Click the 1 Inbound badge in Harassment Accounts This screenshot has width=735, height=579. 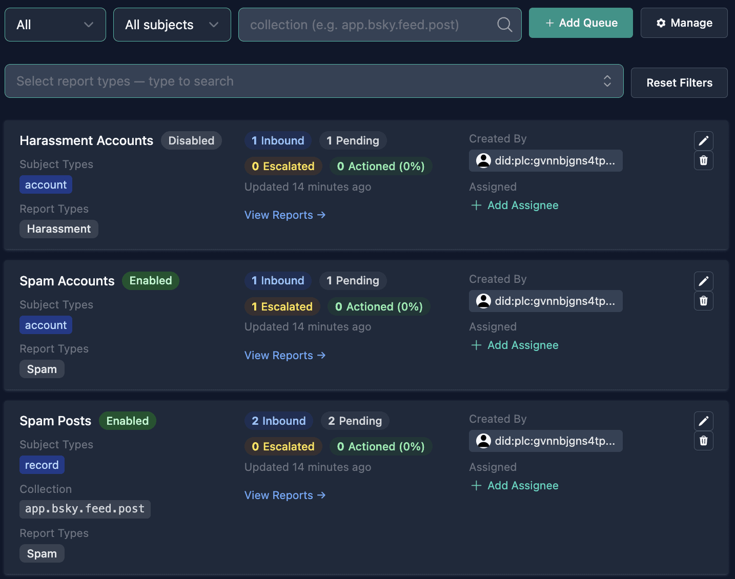pos(278,140)
